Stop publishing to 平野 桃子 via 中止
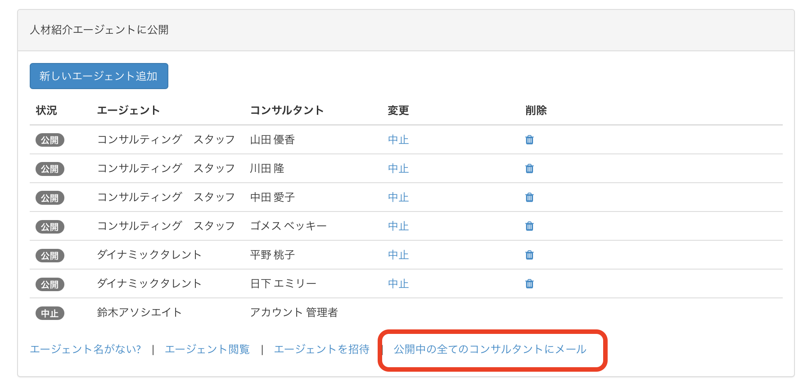This screenshot has height=387, width=812. coord(398,255)
